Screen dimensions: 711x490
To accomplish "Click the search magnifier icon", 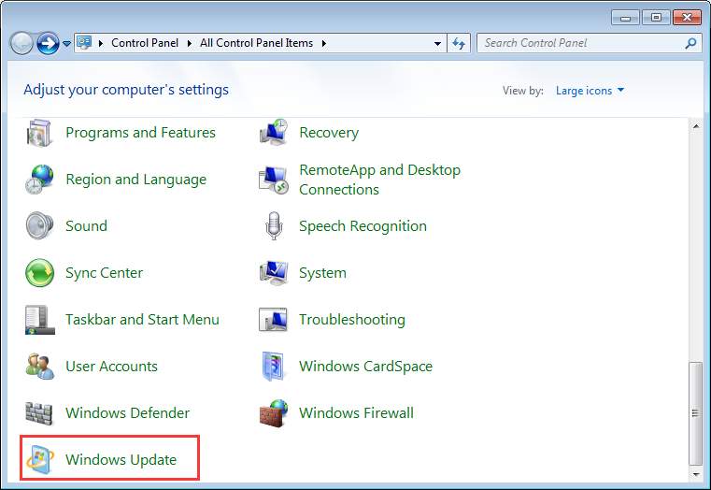I will click(x=690, y=43).
